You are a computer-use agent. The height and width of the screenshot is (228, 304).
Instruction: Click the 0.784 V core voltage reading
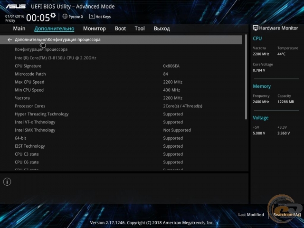(259, 70)
